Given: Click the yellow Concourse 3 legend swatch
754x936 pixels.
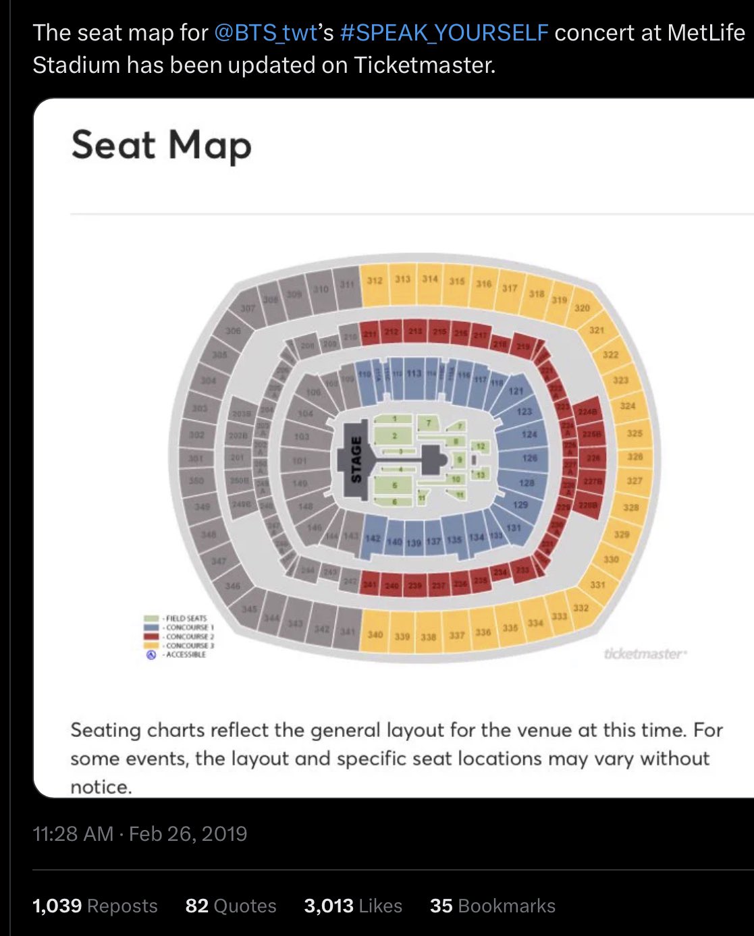Looking at the screenshot, I should (x=151, y=645).
